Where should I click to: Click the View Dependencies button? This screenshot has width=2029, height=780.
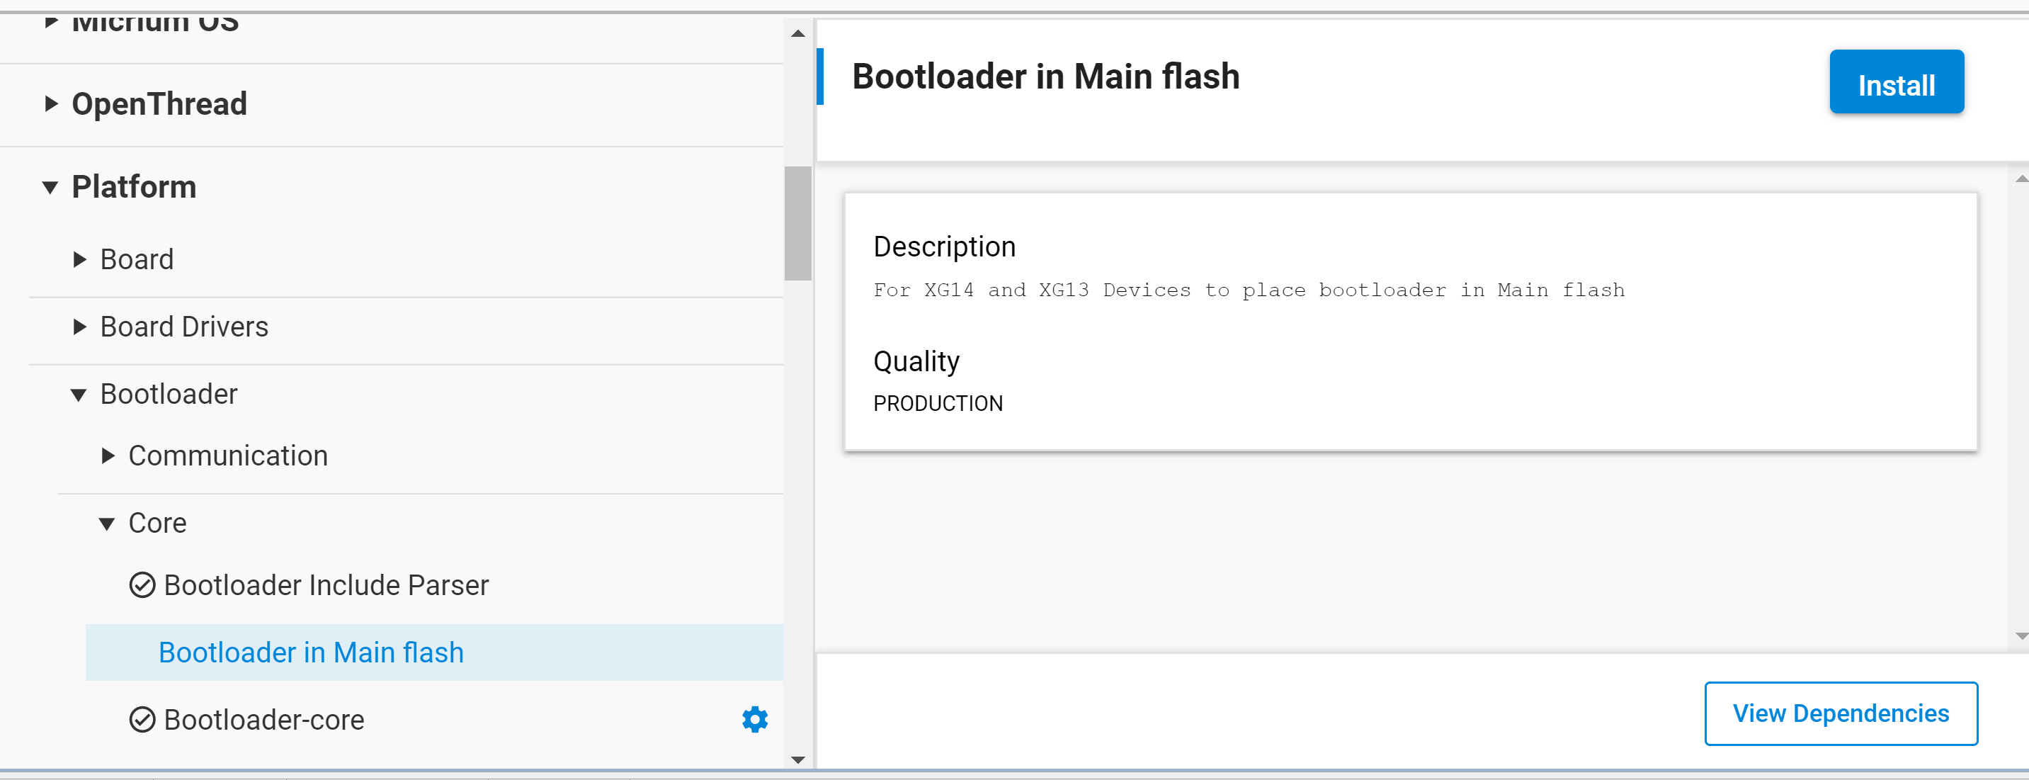pyautogui.click(x=1840, y=713)
